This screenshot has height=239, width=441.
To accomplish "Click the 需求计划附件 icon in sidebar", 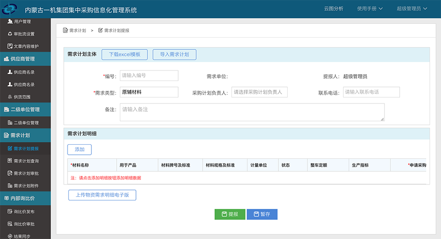I will tap(10, 185).
